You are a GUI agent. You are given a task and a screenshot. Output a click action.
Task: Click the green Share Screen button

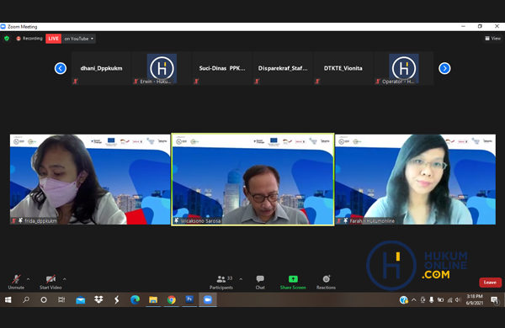tap(293, 282)
